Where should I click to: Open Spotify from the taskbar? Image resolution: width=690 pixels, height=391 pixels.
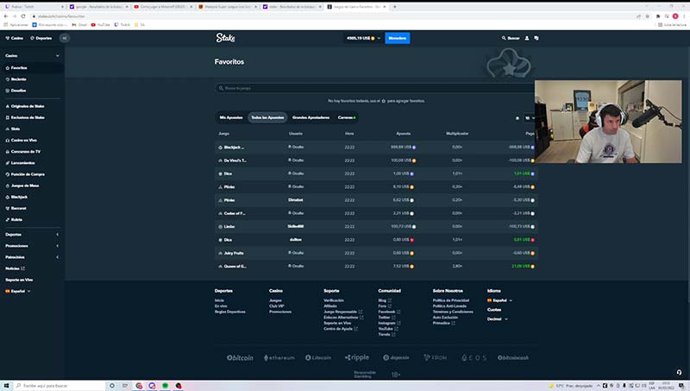tap(166, 386)
